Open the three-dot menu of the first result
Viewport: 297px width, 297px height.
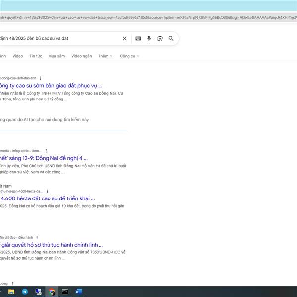(x=40, y=78)
